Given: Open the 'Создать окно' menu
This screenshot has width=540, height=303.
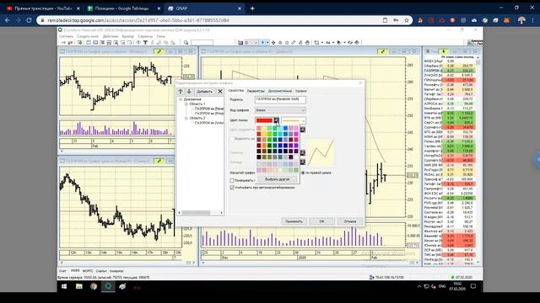Looking at the screenshot, I should click(88, 36).
